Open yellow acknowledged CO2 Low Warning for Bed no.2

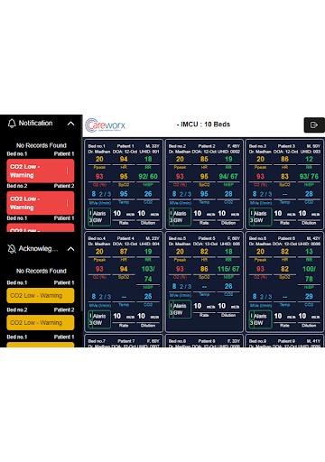pyautogui.click(x=41, y=322)
